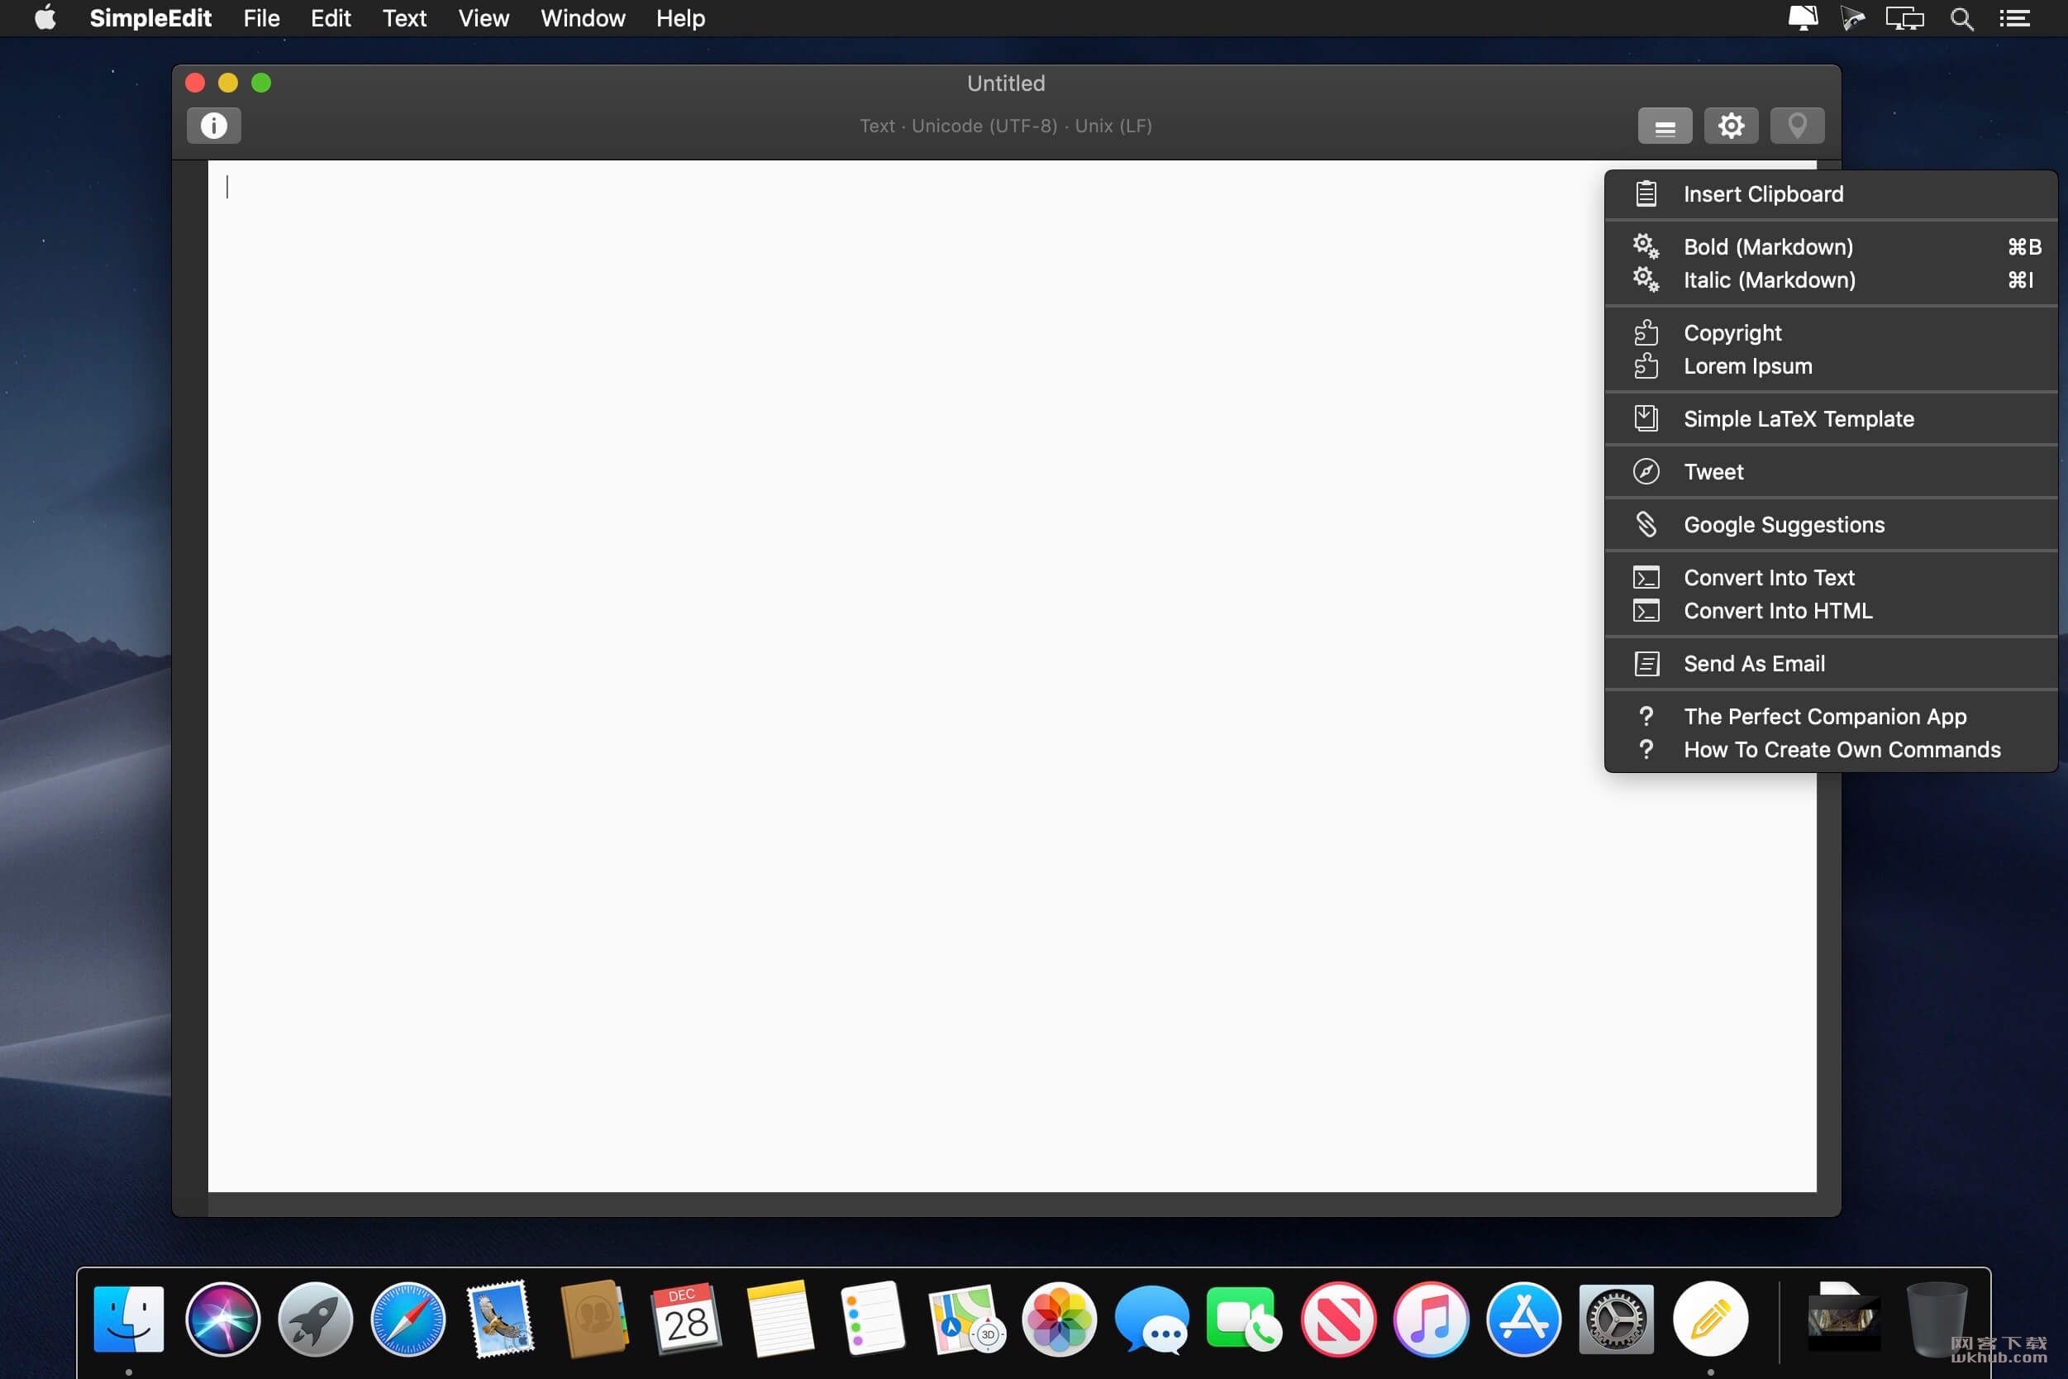This screenshot has height=1379, width=2068.
Task: Open Messages app in dock
Action: [1152, 1319]
